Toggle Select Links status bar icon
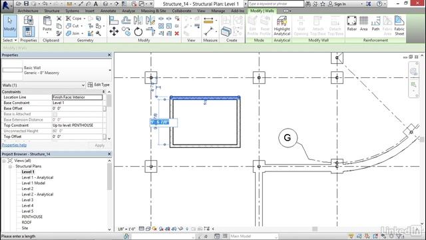 click(x=351, y=236)
